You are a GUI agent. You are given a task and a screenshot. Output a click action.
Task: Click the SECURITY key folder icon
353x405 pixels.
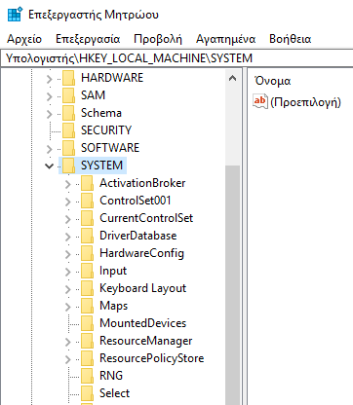point(68,130)
